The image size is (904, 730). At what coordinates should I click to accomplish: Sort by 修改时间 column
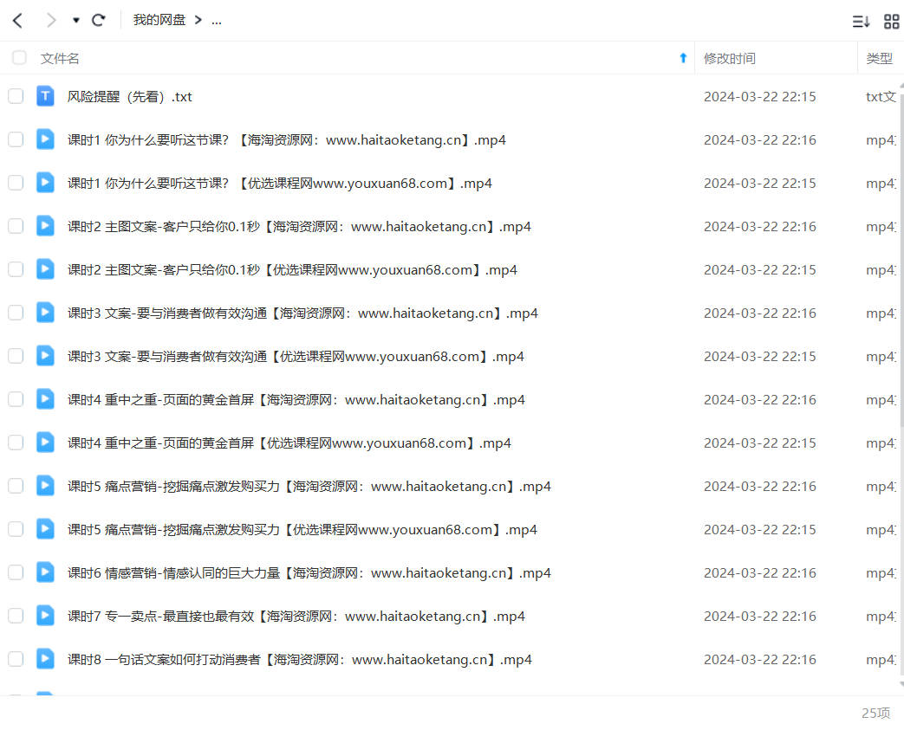[x=729, y=58]
